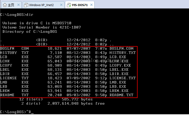Image resolution: width=189 pixels, height=115 pixels.
Task: Click the time 7:07a
Action: tap(101, 48)
